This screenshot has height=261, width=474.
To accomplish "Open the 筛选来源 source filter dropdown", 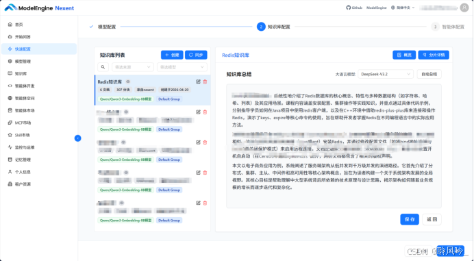I will coord(133,67).
